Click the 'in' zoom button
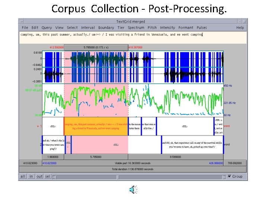This screenshot has width=268, height=201. click(31, 176)
